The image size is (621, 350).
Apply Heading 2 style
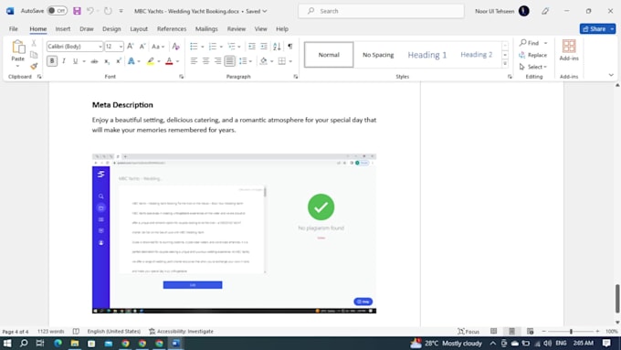coord(476,55)
